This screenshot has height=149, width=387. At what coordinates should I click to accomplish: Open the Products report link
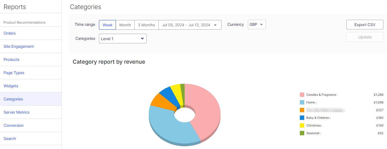pyautogui.click(x=12, y=60)
